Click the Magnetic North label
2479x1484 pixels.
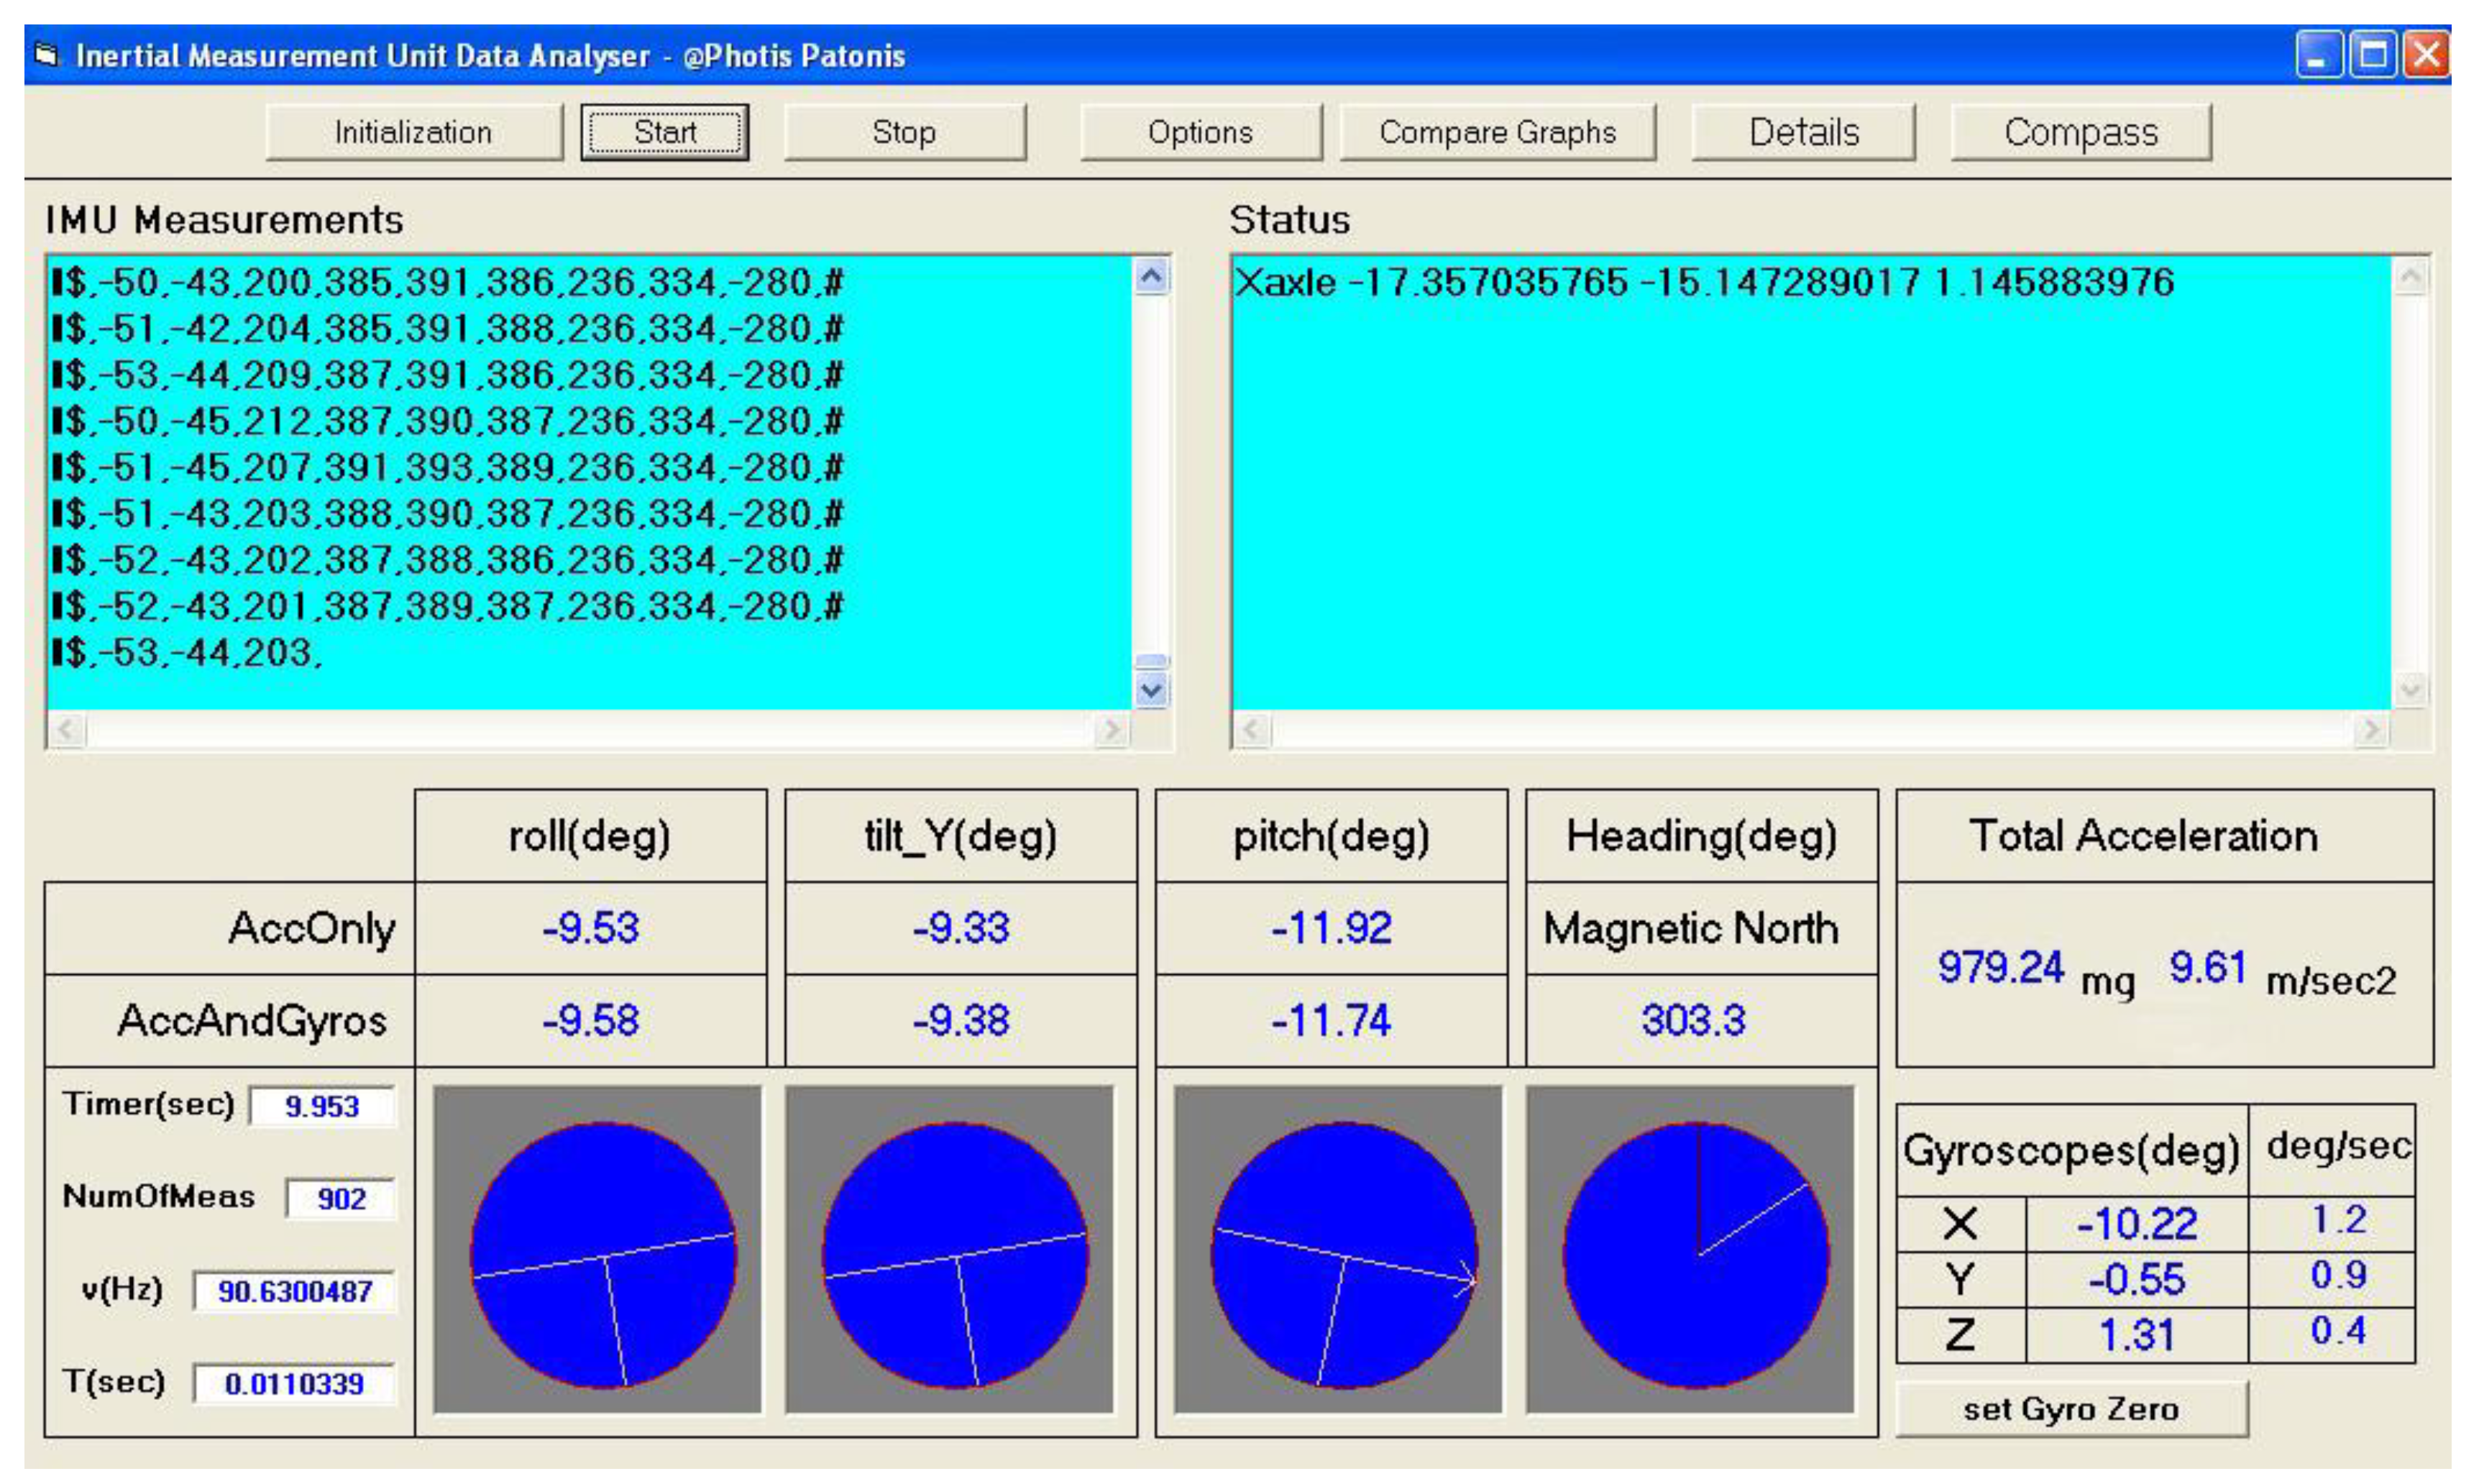[1691, 929]
